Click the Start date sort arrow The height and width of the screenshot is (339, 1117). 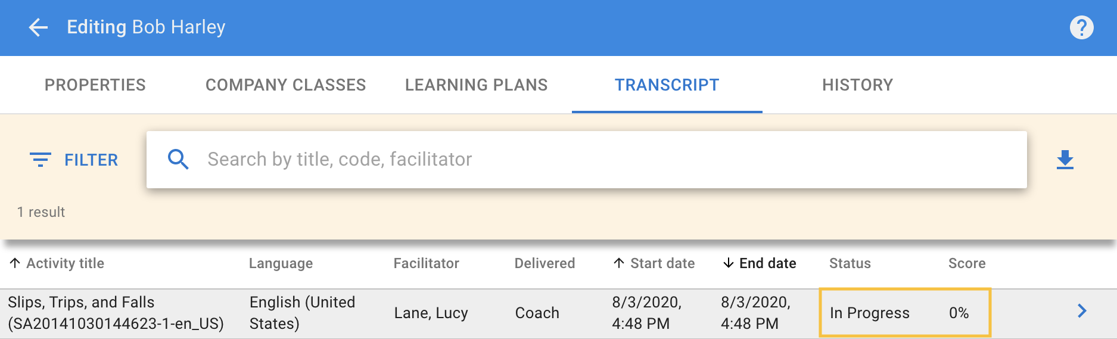pyautogui.click(x=619, y=263)
